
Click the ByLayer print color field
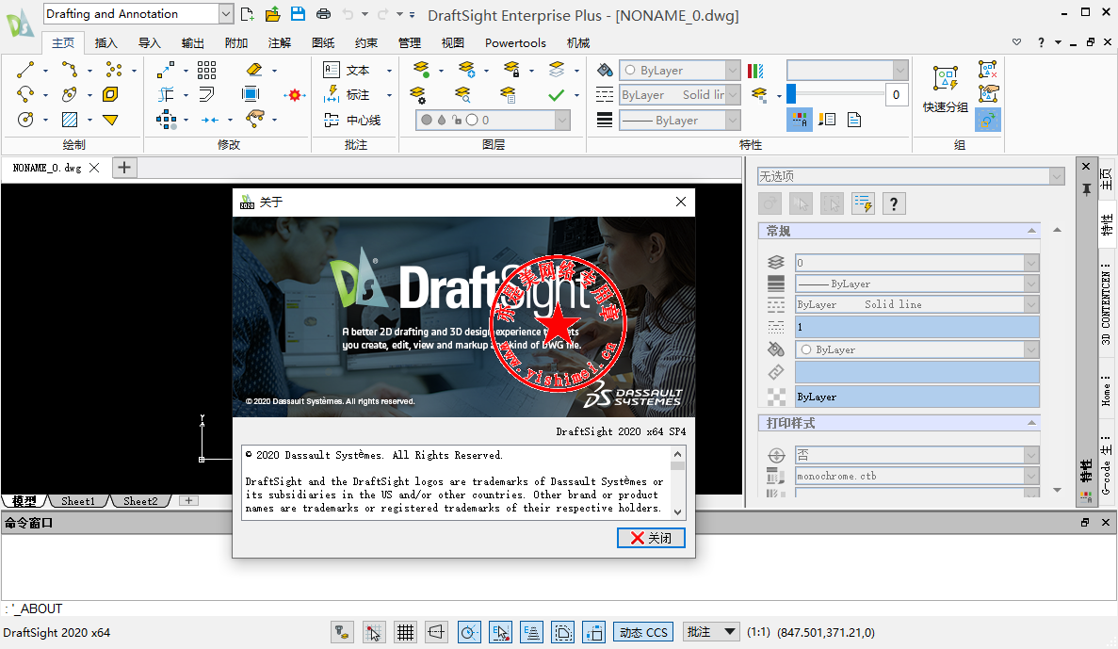coord(917,397)
